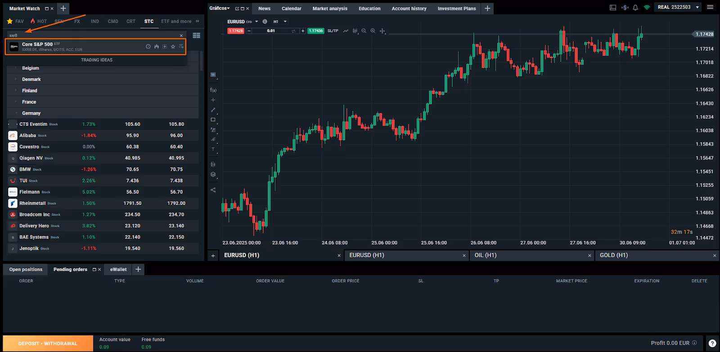Open the REAL 2522503 account dropdown
Image resolution: width=720 pixels, height=352 pixels.
pyautogui.click(x=678, y=7)
